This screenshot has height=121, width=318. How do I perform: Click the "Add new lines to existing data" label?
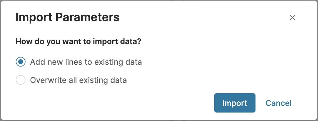[x=86, y=62]
